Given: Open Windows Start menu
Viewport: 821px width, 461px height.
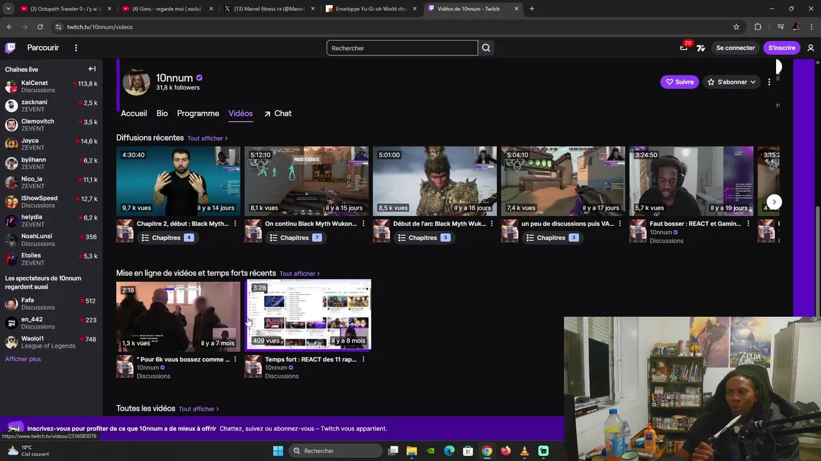Looking at the screenshot, I should pyautogui.click(x=278, y=451).
